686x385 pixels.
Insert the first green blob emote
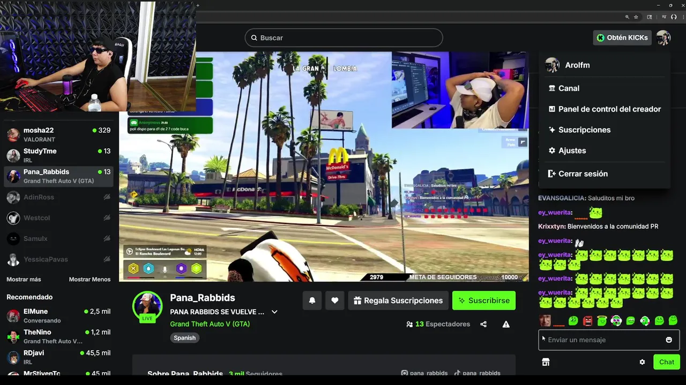(x=573, y=321)
